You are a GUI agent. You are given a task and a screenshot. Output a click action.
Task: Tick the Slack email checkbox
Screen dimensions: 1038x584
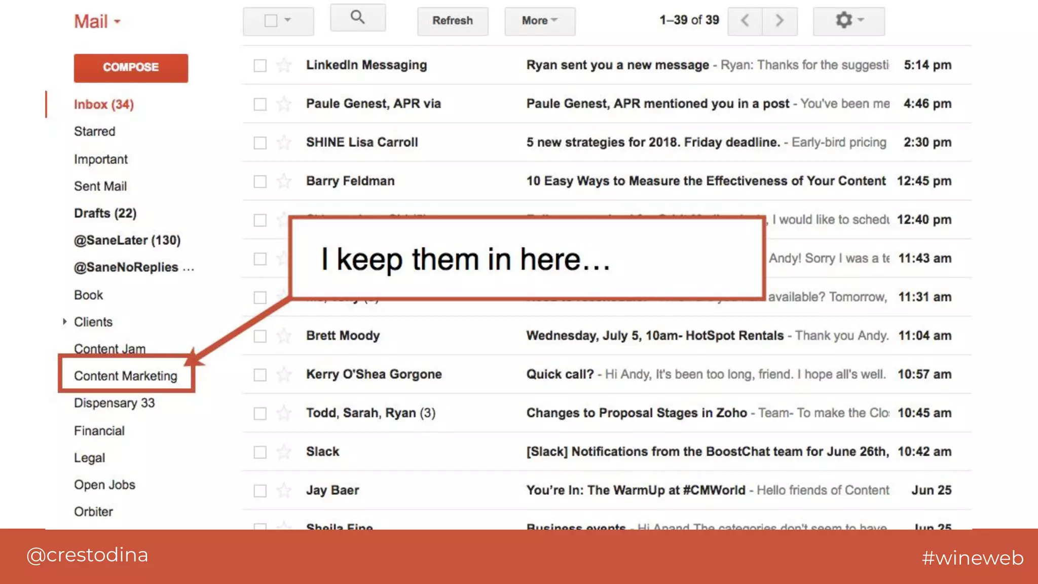[x=260, y=452]
